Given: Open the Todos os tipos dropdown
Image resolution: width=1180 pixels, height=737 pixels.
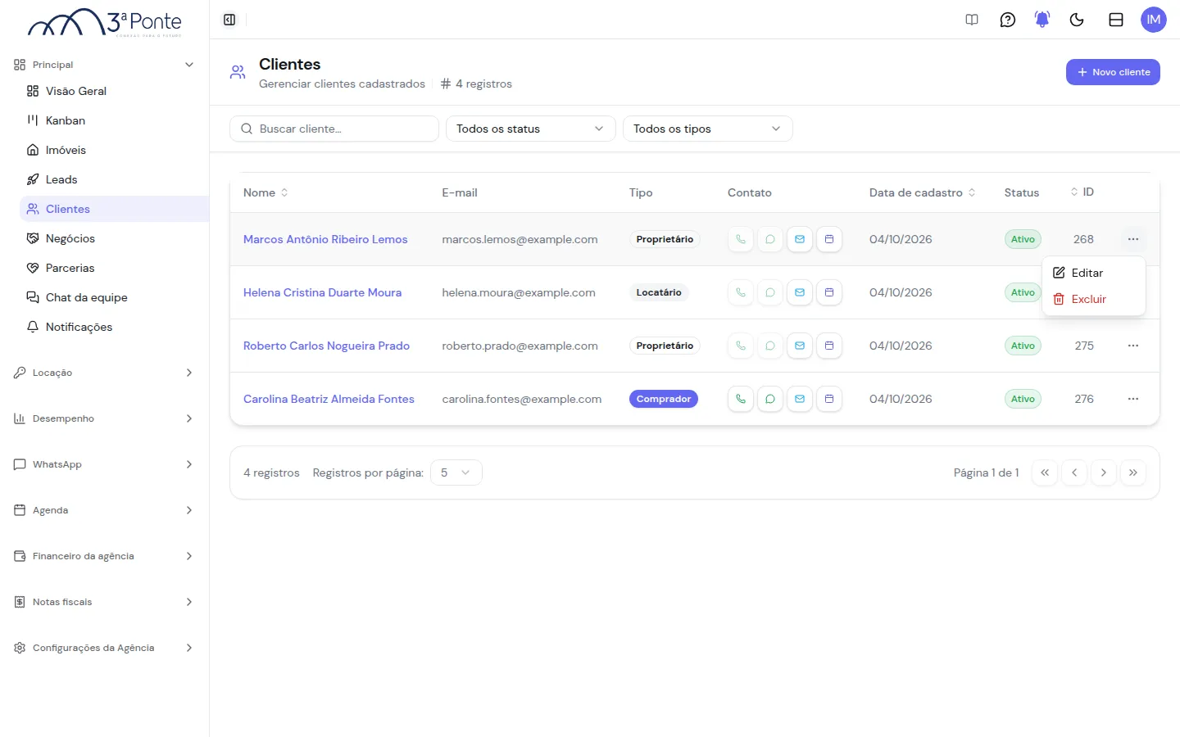Looking at the screenshot, I should [x=708, y=129].
